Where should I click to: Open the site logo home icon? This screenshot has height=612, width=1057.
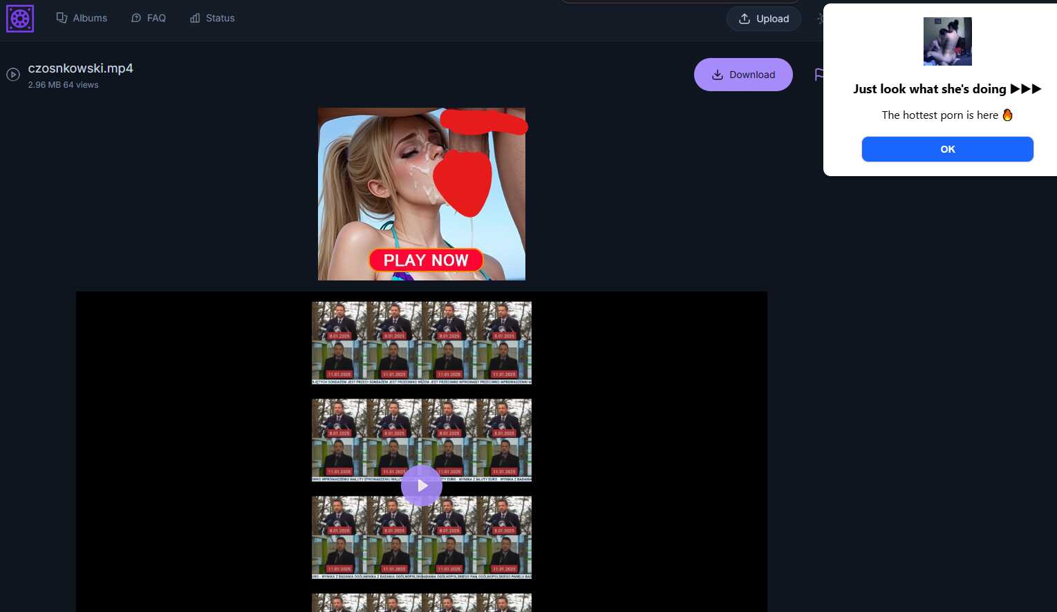(x=20, y=18)
